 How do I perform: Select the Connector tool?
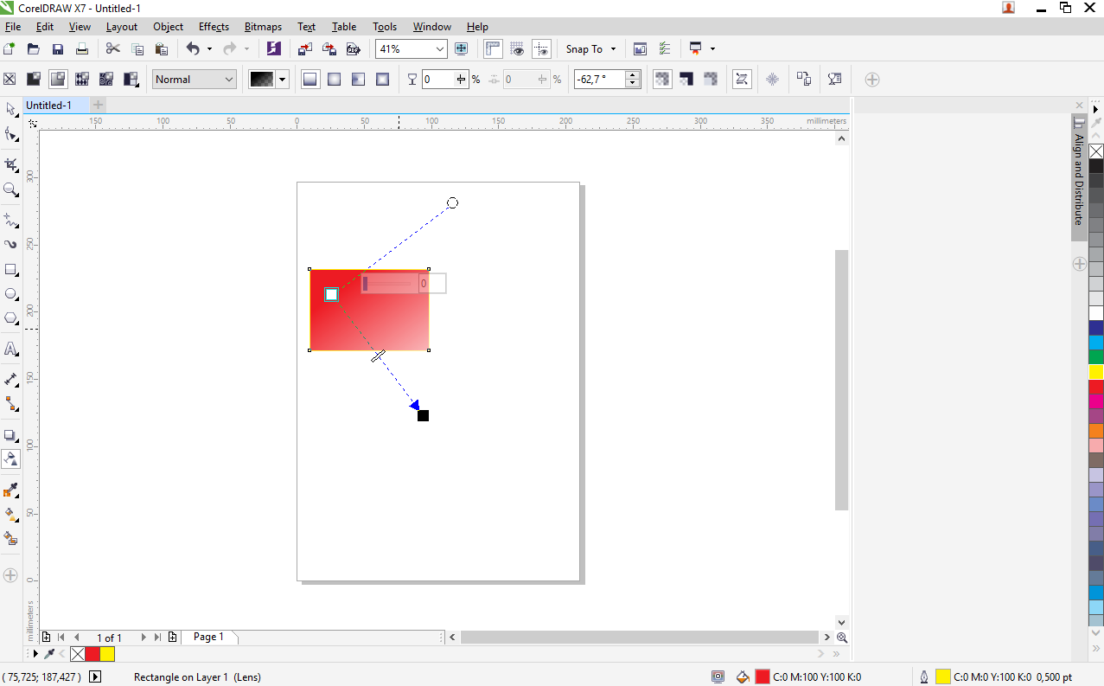coord(10,404)
